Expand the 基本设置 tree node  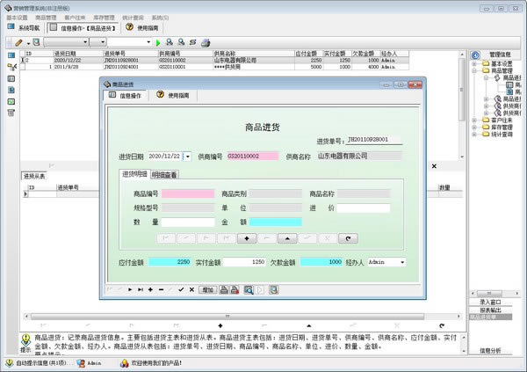(475, 63)
